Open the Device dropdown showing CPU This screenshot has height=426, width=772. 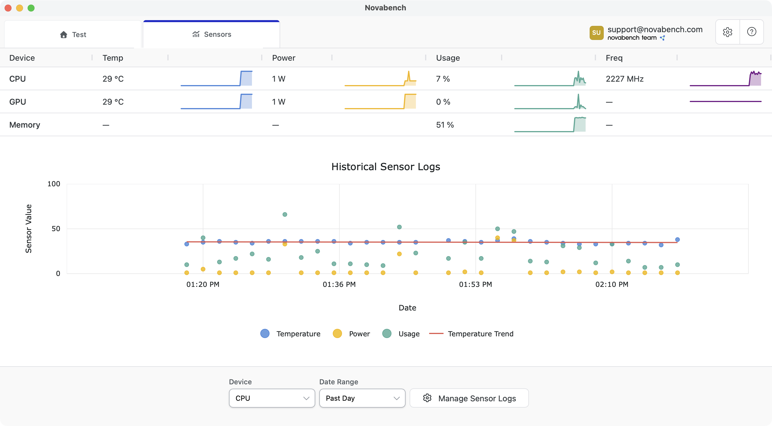pos(272,398)
